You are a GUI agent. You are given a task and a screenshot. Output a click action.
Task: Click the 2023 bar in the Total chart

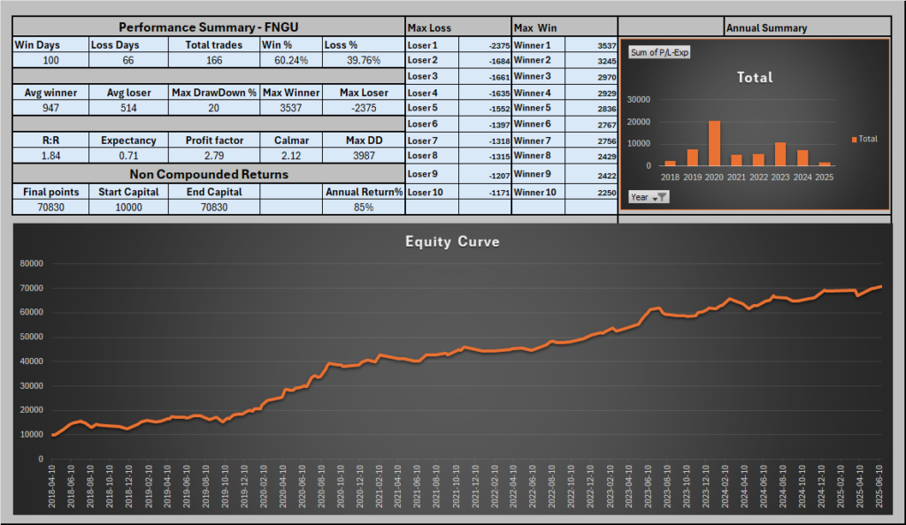(x=780, y=154)
